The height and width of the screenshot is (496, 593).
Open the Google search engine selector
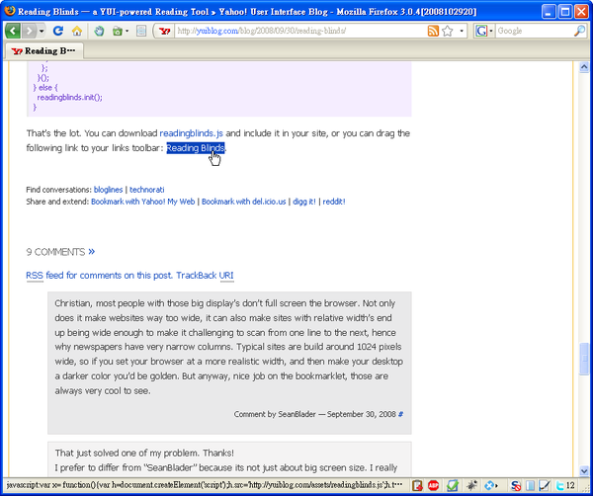tap(483, 31)
